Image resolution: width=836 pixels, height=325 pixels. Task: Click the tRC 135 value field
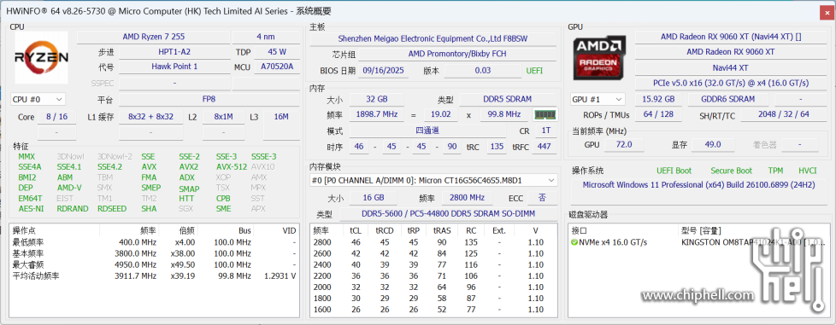(497, 146)
